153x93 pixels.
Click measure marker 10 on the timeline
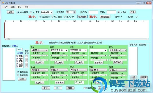tap(75, 21)
